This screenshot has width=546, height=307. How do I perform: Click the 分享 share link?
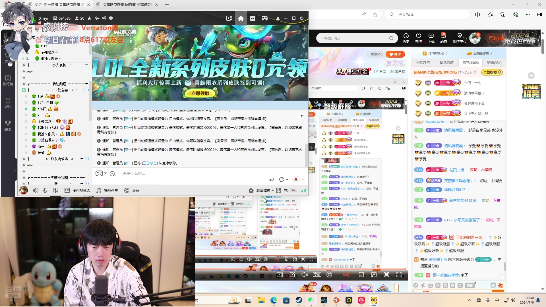click(380, 72)
